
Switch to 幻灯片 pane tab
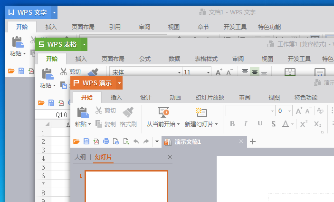(x=103, y=157)
